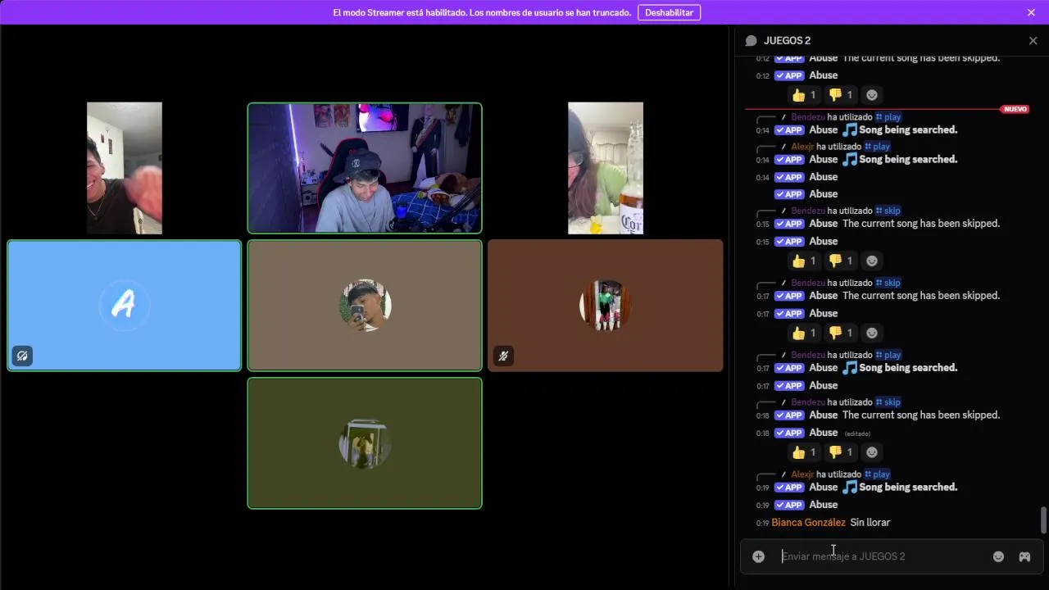Click 'The current song has been skipped.' at 0:18
Image resolution: width=1049 pixels, height=590 pixels.
[921, 415]
